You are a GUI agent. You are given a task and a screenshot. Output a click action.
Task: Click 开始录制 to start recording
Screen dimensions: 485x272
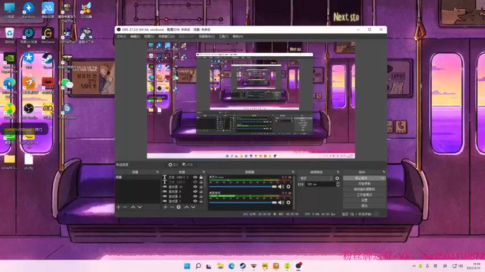pos(364,184)
